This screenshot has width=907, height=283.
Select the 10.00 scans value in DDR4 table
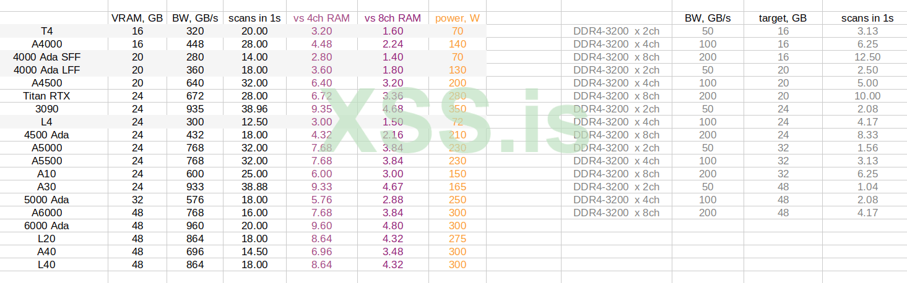point(867,96)
